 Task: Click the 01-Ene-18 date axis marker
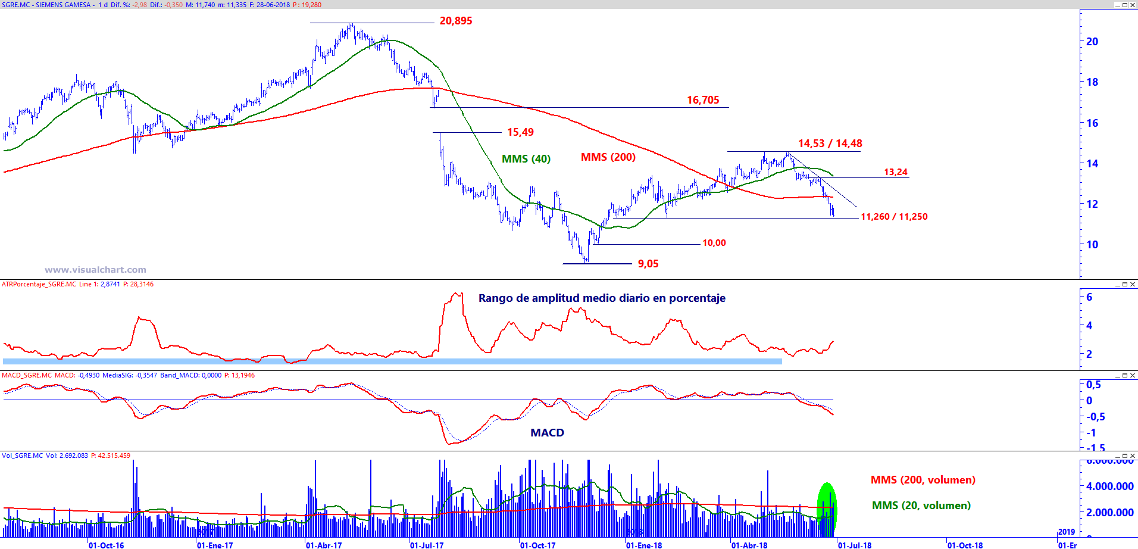(x=644, y=545)
